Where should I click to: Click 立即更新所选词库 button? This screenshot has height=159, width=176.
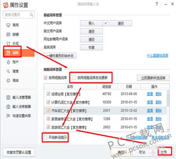(153, 78)
